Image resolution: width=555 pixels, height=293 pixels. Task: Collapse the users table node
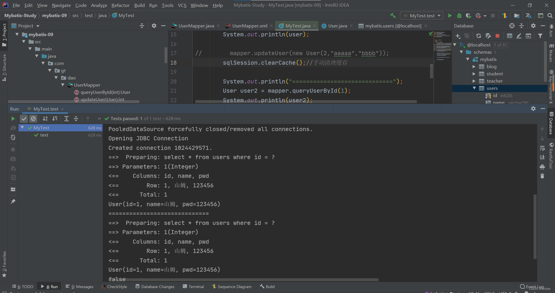point(474,88)
